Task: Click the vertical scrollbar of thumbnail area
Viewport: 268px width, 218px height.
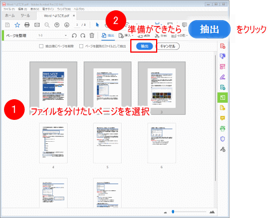Action: click(215, 118)
